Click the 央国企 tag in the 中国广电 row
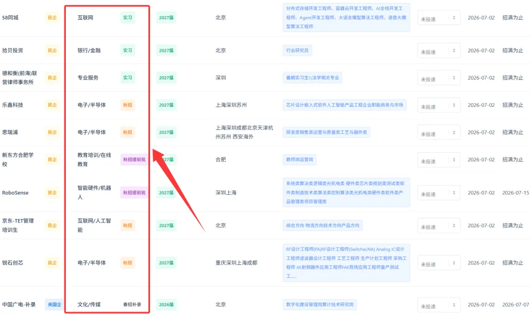 [x=54, y=305]
